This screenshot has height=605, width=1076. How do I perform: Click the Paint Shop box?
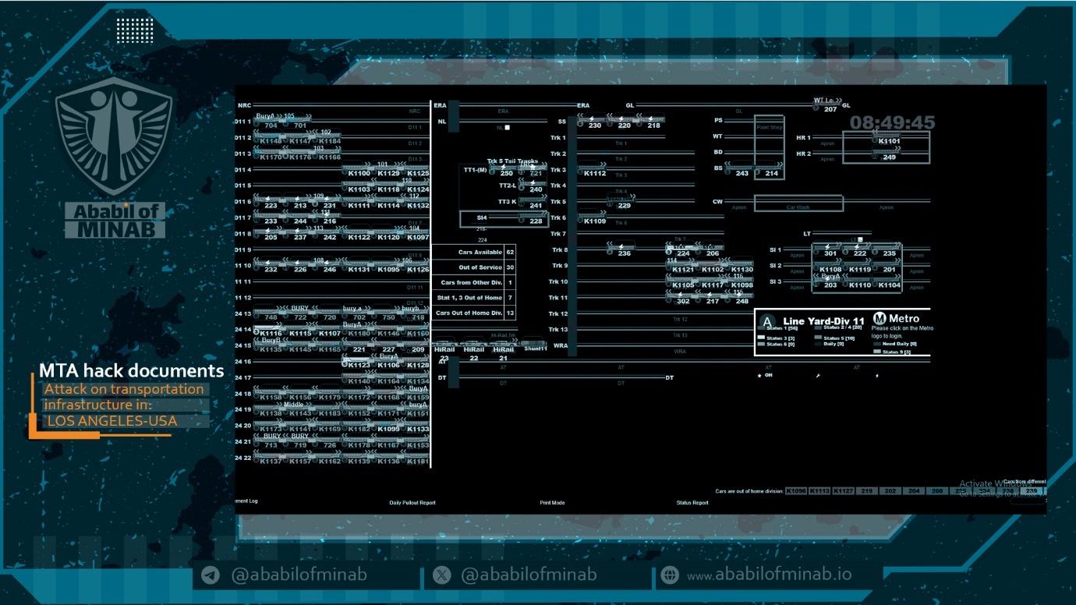coord(769,147)
